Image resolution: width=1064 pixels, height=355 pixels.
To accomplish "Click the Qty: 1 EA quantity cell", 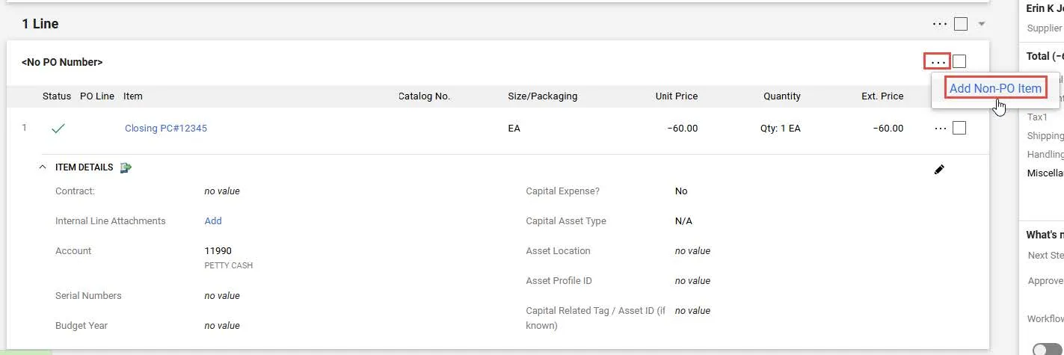I will (x=781, y=129).
